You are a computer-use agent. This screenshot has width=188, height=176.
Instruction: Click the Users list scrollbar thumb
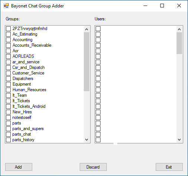tap(179, 43)
